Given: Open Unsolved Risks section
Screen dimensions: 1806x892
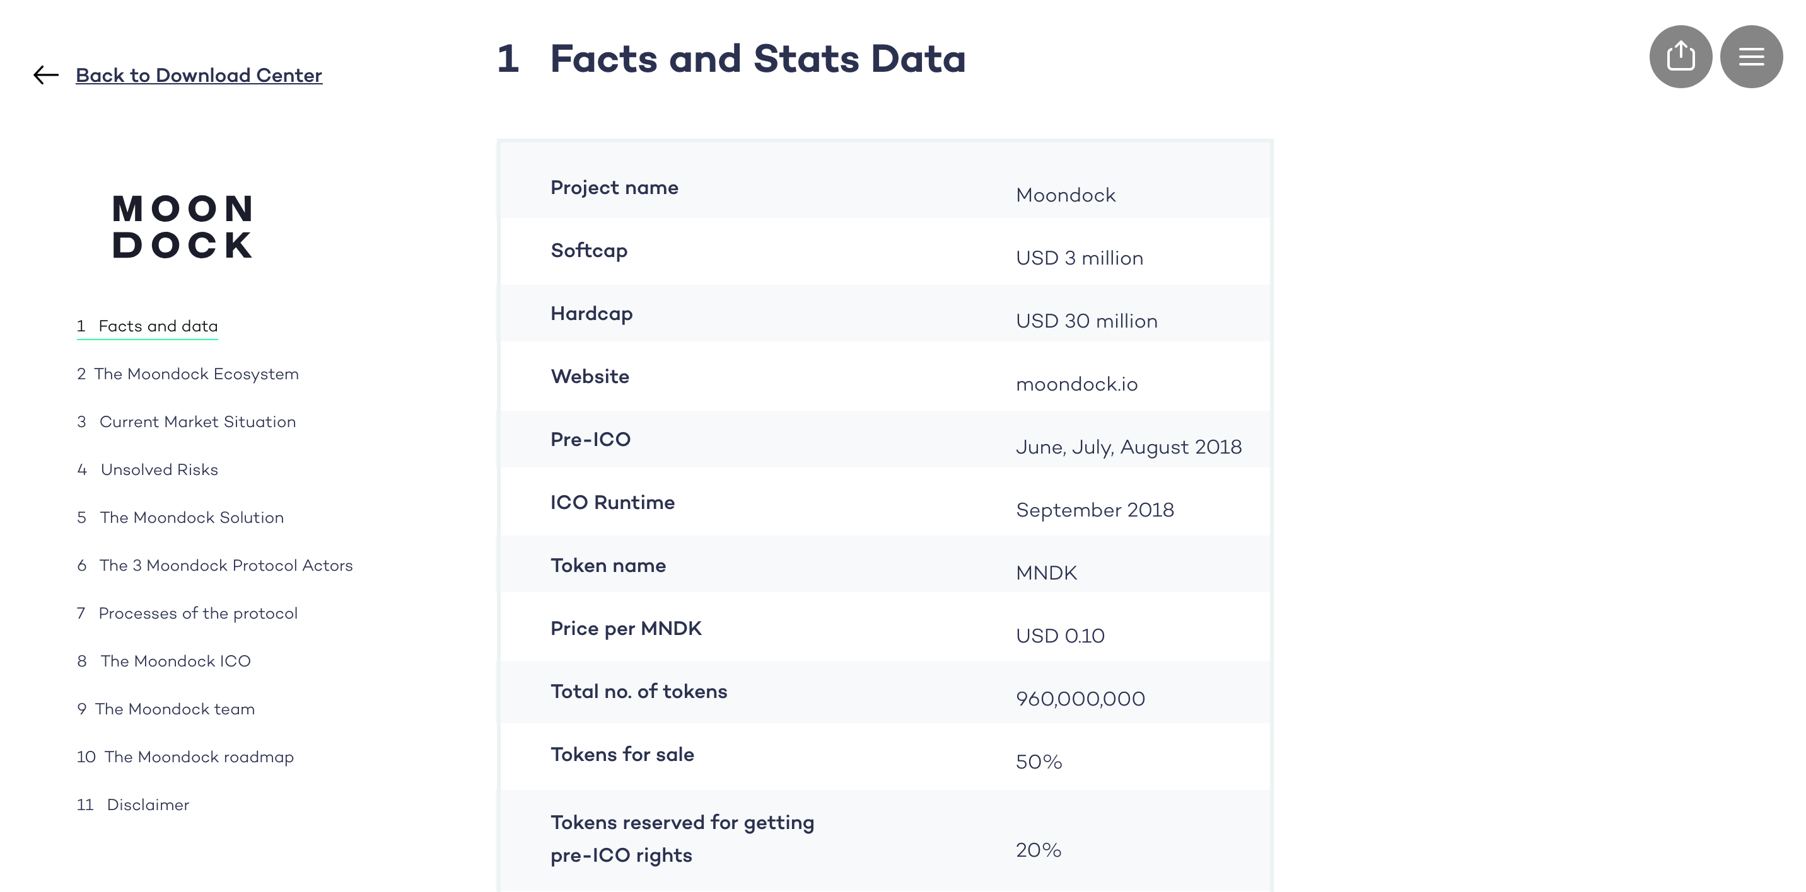Looking at the screenshot, I should tap(147, 470).
